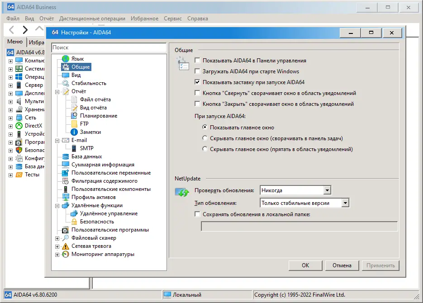Switch to the Меню tab

(15, 42)
